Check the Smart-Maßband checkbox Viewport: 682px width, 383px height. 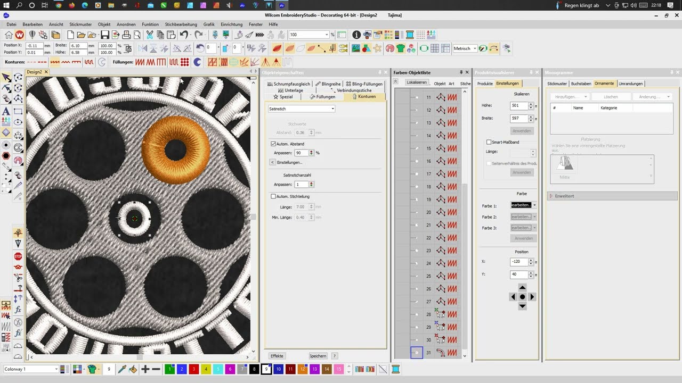click(x=489, y=142)
